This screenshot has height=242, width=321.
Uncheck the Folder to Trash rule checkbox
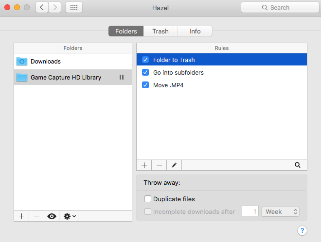[x=145, y=60]
